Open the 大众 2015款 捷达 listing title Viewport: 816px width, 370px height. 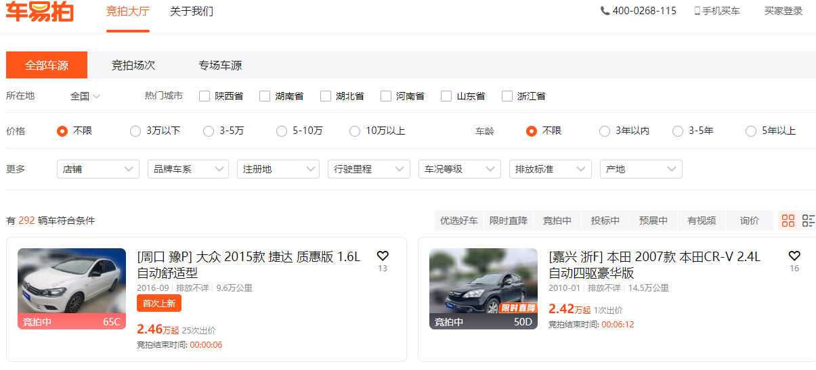point(249,264)
